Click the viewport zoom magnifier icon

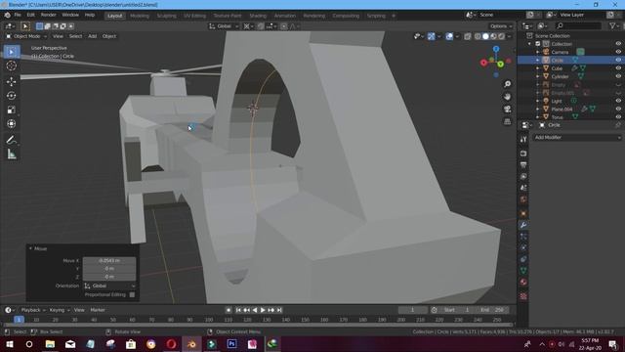tap(507, 84)
